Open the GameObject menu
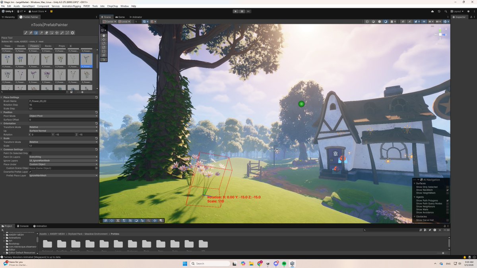The width and height of the screenshot is (477, 268). pyautogui.click(x=28, y=6)
